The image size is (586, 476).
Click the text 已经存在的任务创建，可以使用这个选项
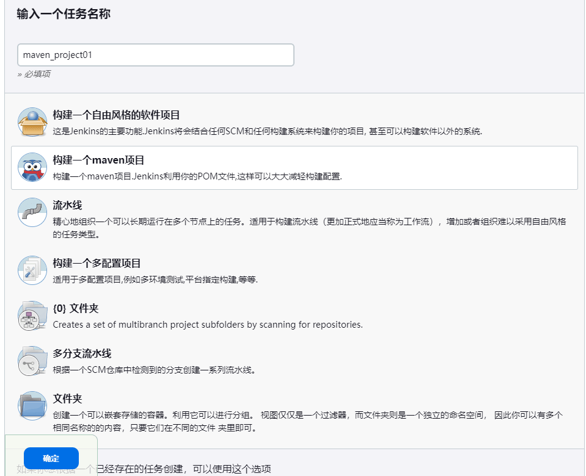pos(184,469)
